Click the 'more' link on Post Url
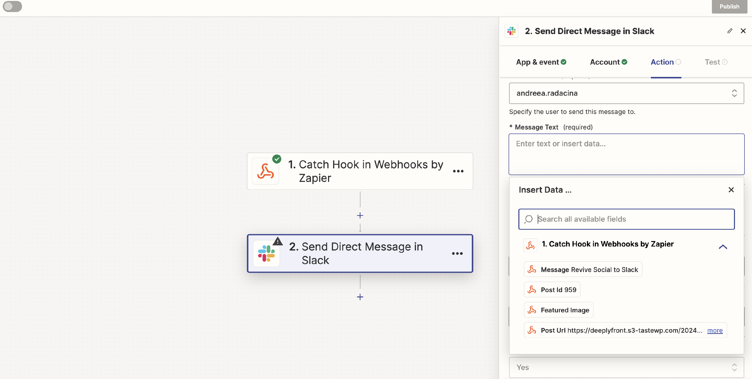752x379 pixels. (x=715, y=330)
